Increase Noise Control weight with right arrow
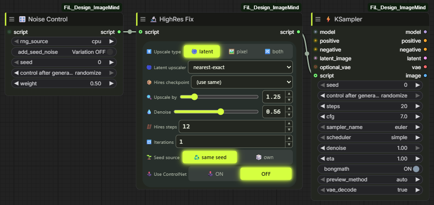 tap(111, 83)
